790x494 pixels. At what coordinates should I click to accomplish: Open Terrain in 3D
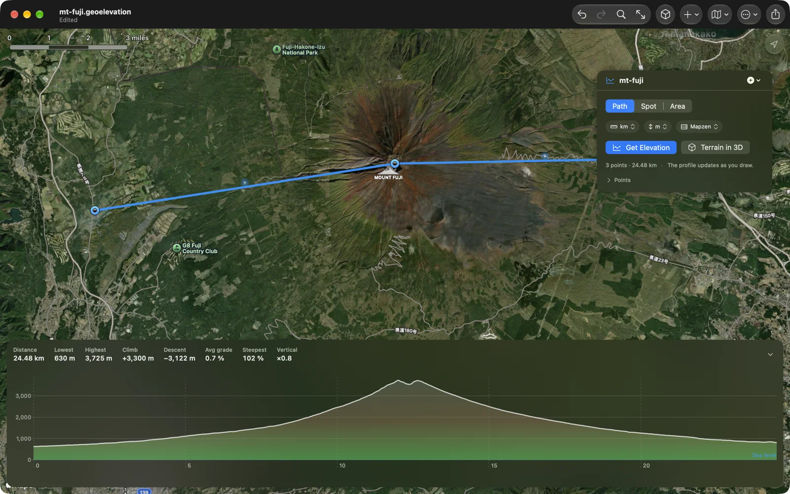coord(715,147)
